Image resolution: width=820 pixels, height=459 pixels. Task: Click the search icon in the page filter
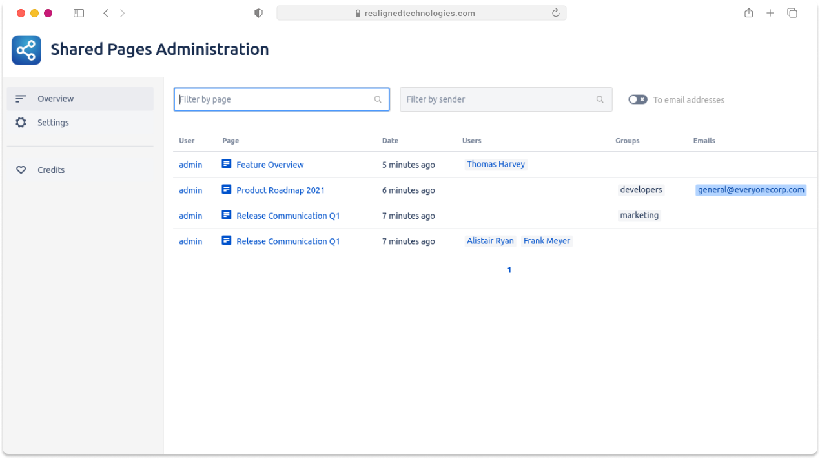coord(378,99)
